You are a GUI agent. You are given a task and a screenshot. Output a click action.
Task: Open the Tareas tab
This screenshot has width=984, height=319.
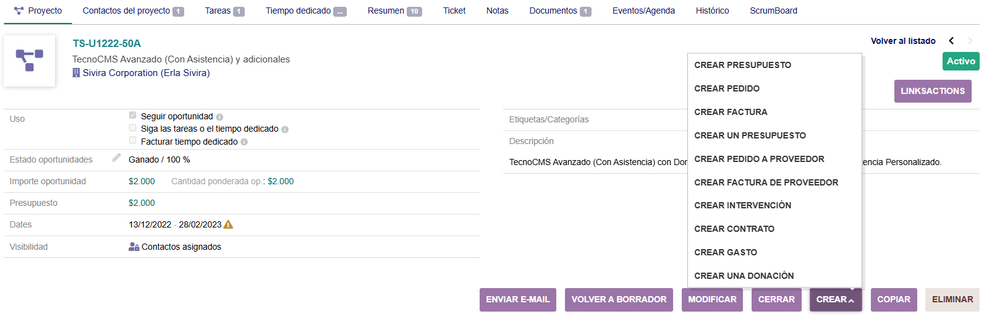[x=224, y=11]
